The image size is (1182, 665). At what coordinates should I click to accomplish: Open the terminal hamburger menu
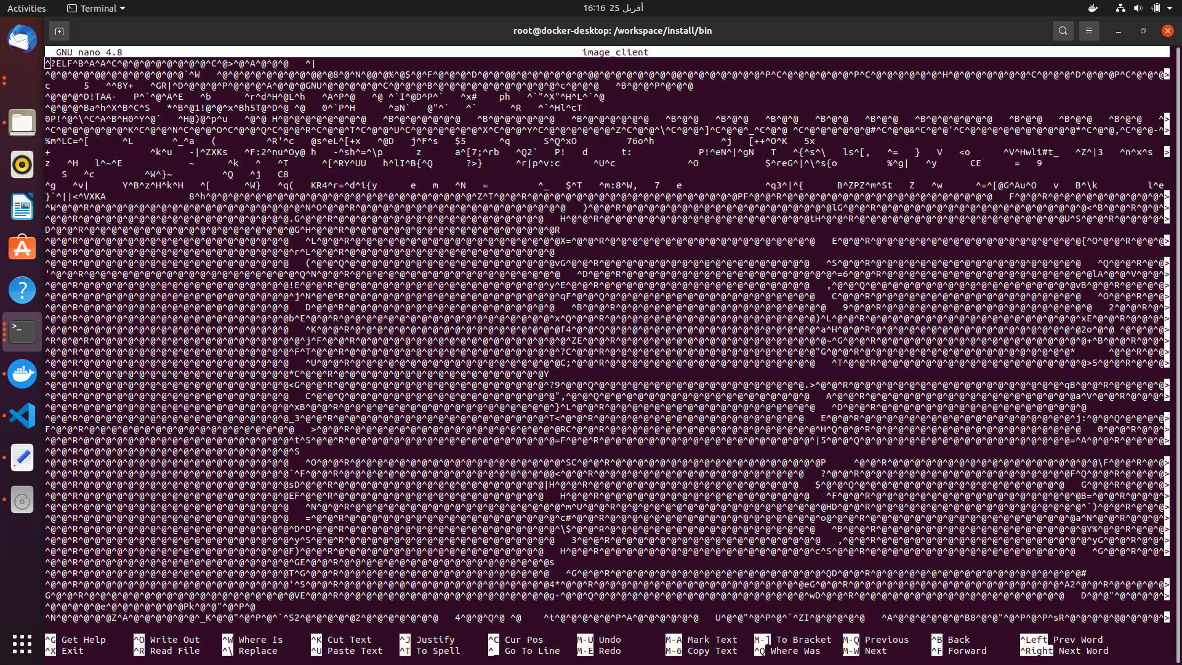[1088, 30]
